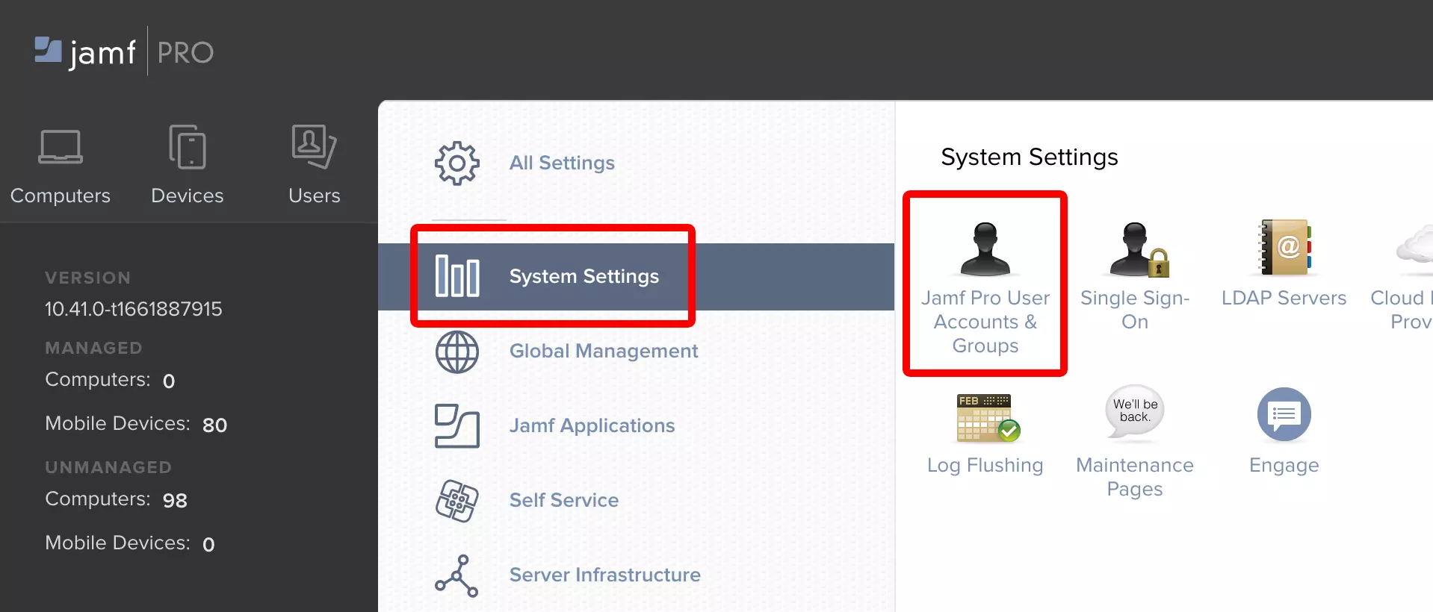Screen dimensions: 1433x612
Task: Click the PRO text beside the logo
Action: point(185,53)
